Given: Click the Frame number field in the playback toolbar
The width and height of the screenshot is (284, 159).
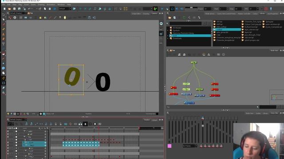Looking at the screenshot, I should pyautogui.click(x=207, y=9).
